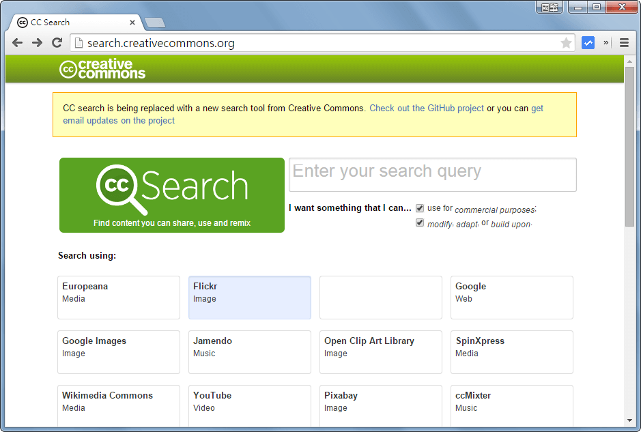
Task: Click the forward navigation arrow
Action: tap(37, 42)
